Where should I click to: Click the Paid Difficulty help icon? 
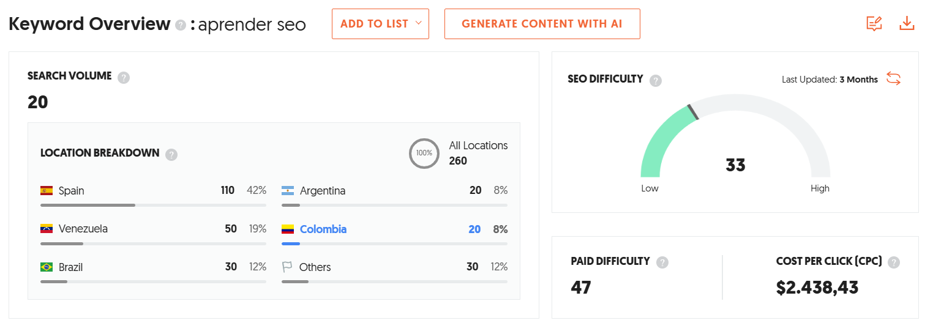[x=662, y=262]
